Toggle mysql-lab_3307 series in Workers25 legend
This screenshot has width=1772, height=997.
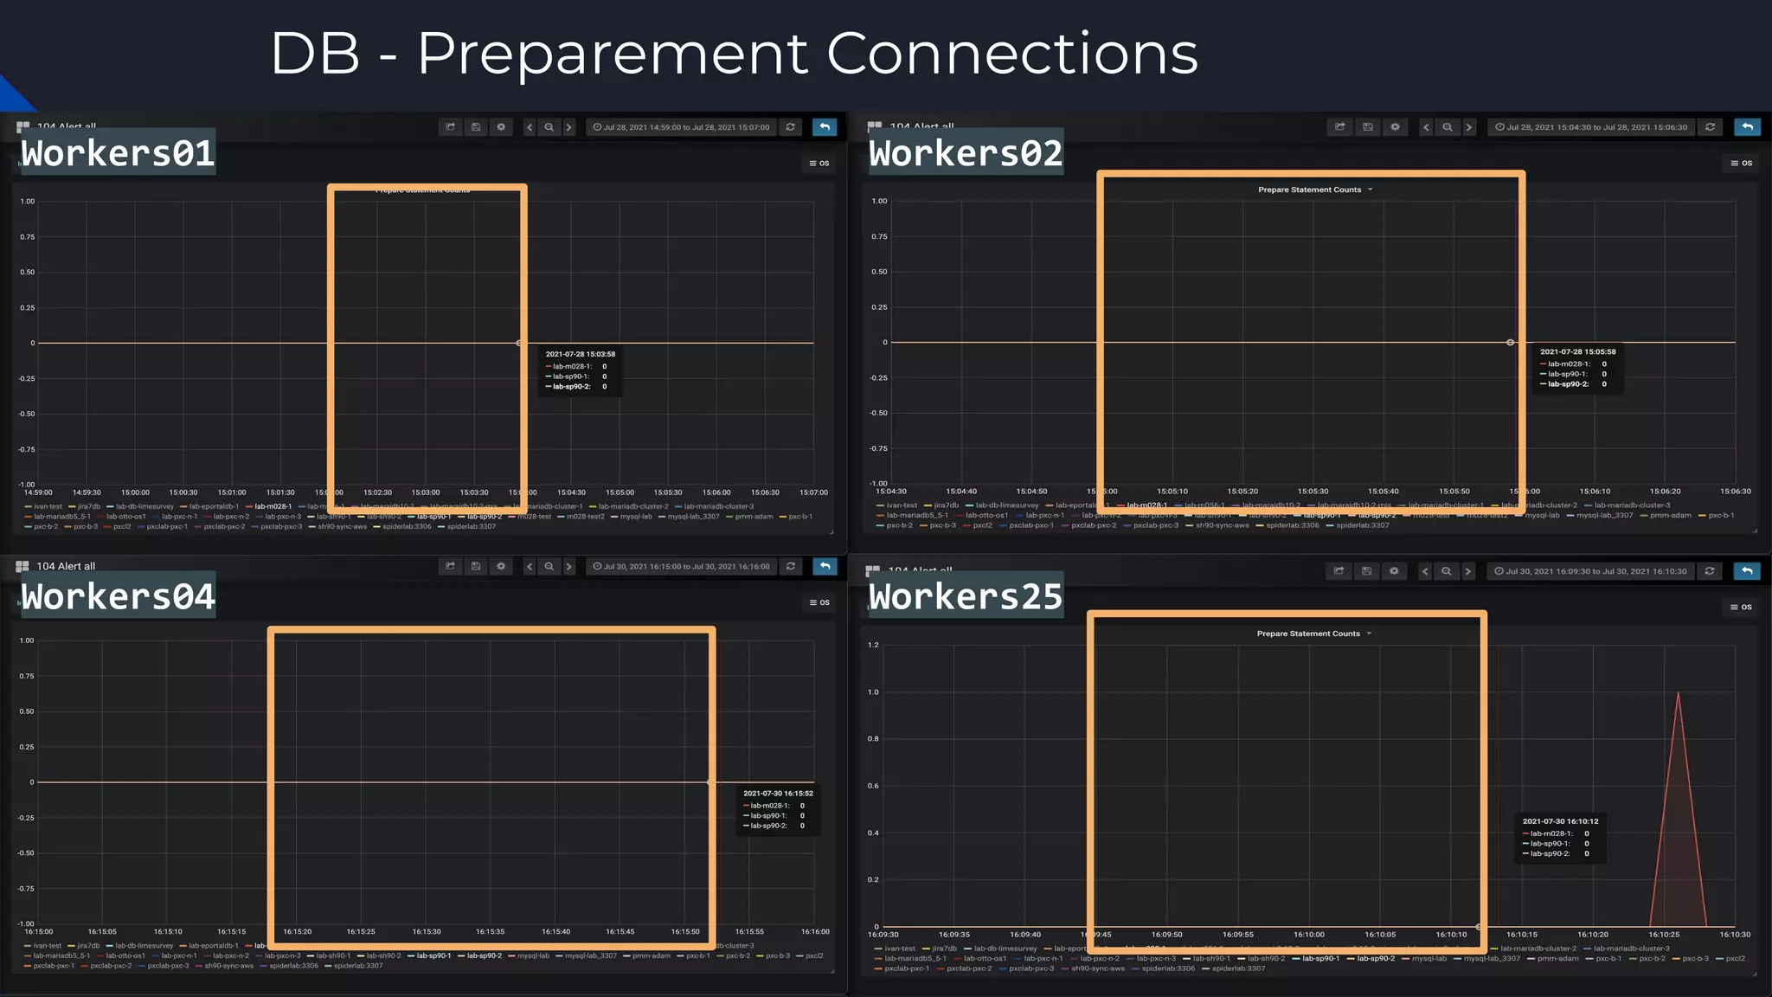click(x=1487, y=958)
